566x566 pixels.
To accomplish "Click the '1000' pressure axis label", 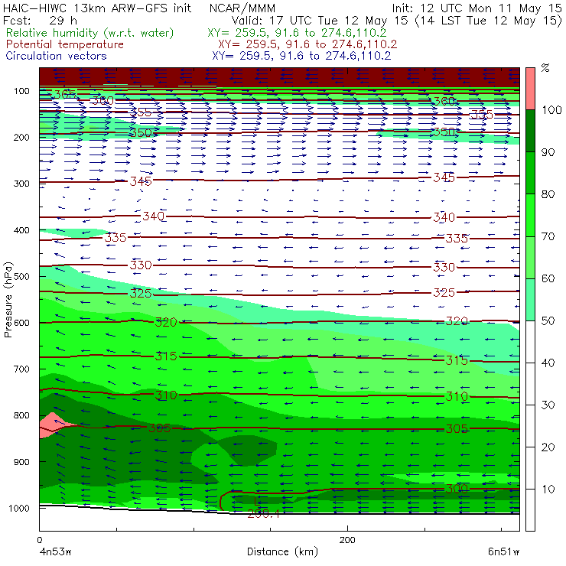I will click(x=19, y=508).
